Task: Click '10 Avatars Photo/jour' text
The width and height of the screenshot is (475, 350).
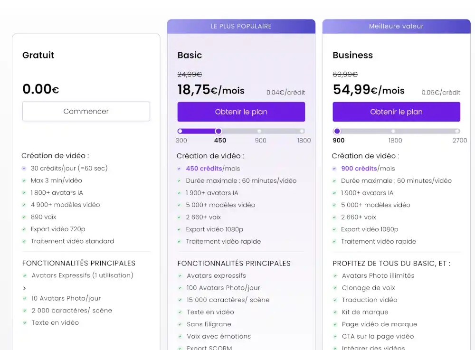Action: (x=66, y=298)
